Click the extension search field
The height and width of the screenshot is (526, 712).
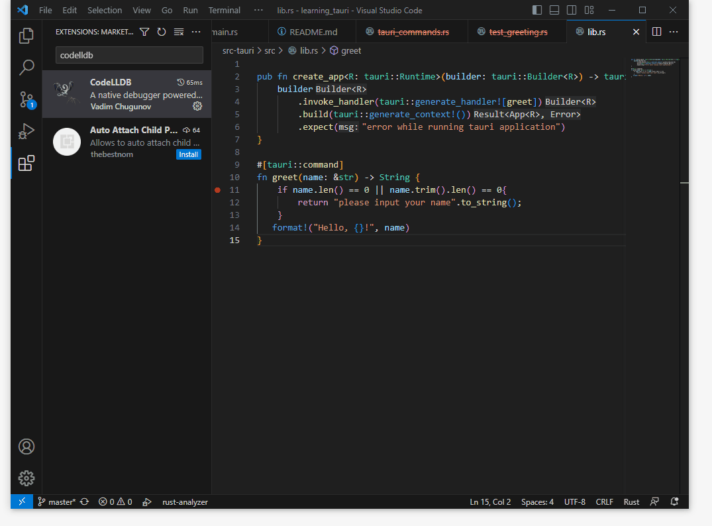(x=129, y=56)
